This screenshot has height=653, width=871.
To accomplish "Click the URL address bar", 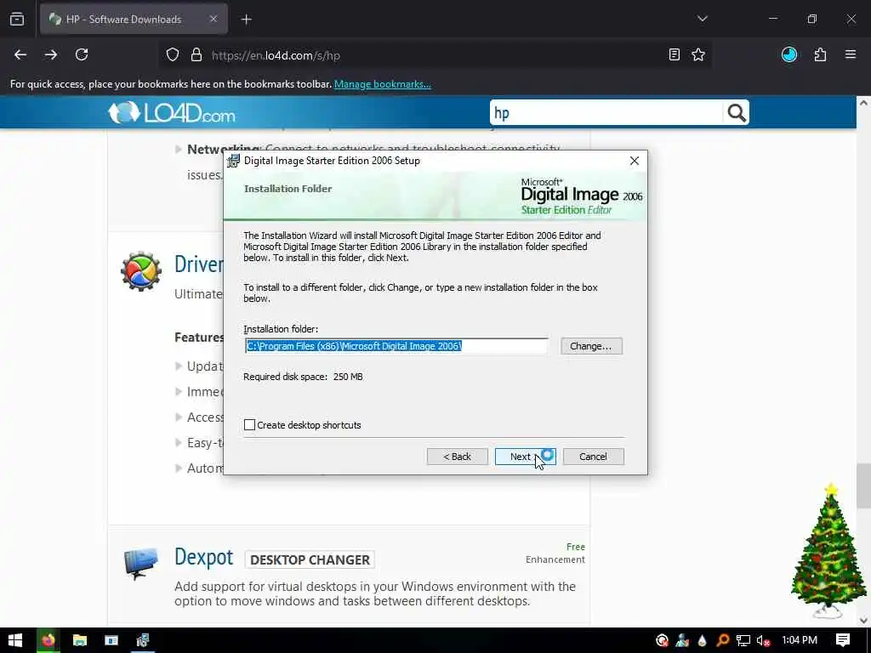I will (x=433, y=55).
